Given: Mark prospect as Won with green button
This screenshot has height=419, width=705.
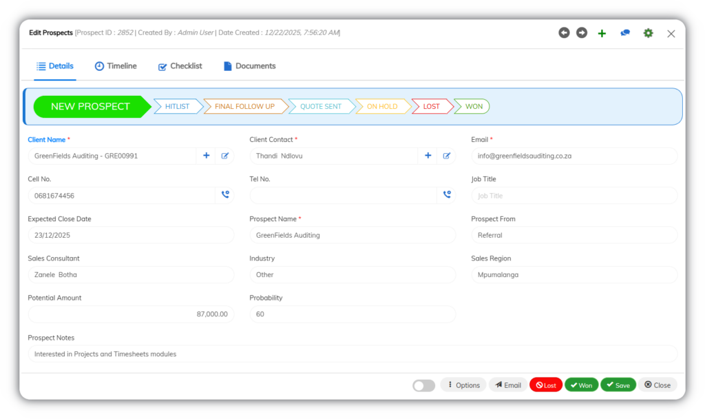Looking at the screenshot, I should [x=581, y=385].
